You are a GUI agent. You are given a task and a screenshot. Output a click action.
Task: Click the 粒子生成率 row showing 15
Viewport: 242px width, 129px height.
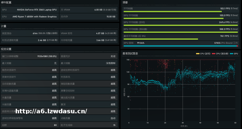click(88, 125)
